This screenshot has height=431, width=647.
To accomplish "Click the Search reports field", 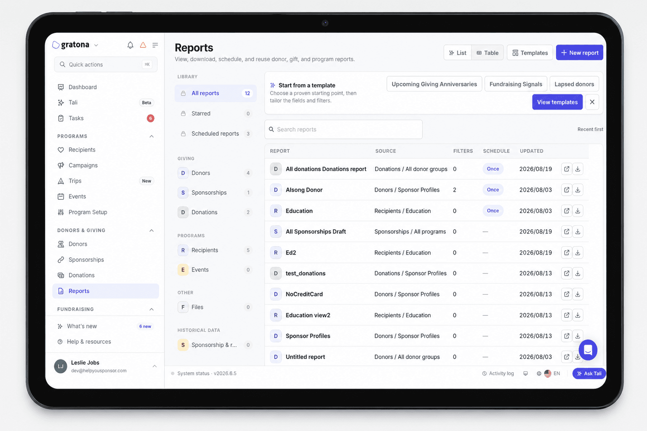I will point(343,129).
